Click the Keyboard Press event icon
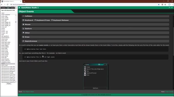This screenshot has height=97, width=174. [x=35, y=20]
